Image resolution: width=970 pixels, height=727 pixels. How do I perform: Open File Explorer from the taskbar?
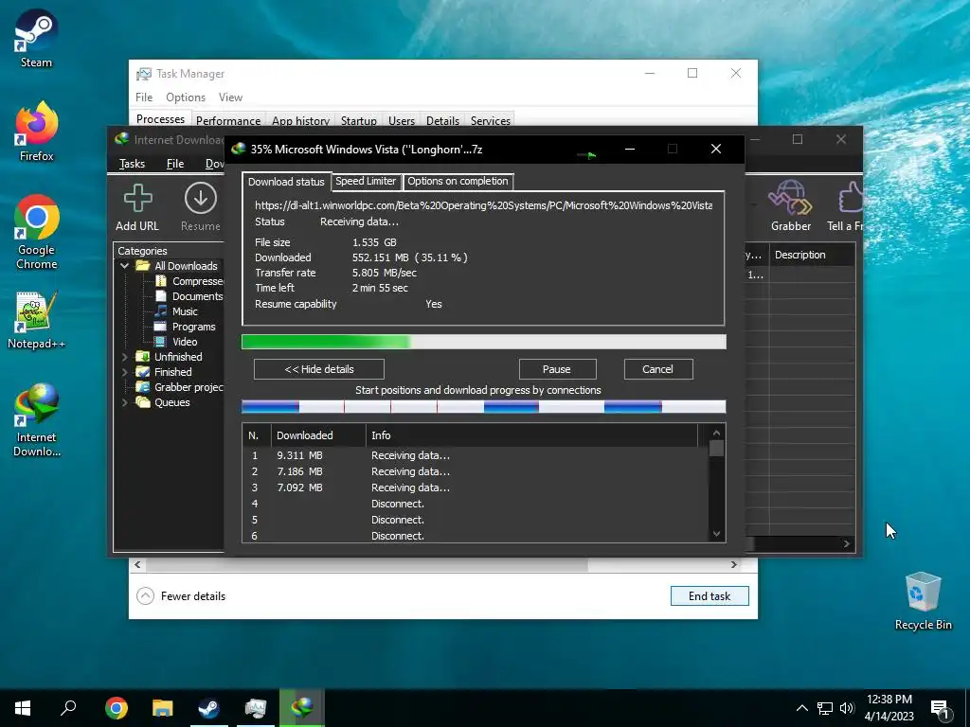point(163,708)
